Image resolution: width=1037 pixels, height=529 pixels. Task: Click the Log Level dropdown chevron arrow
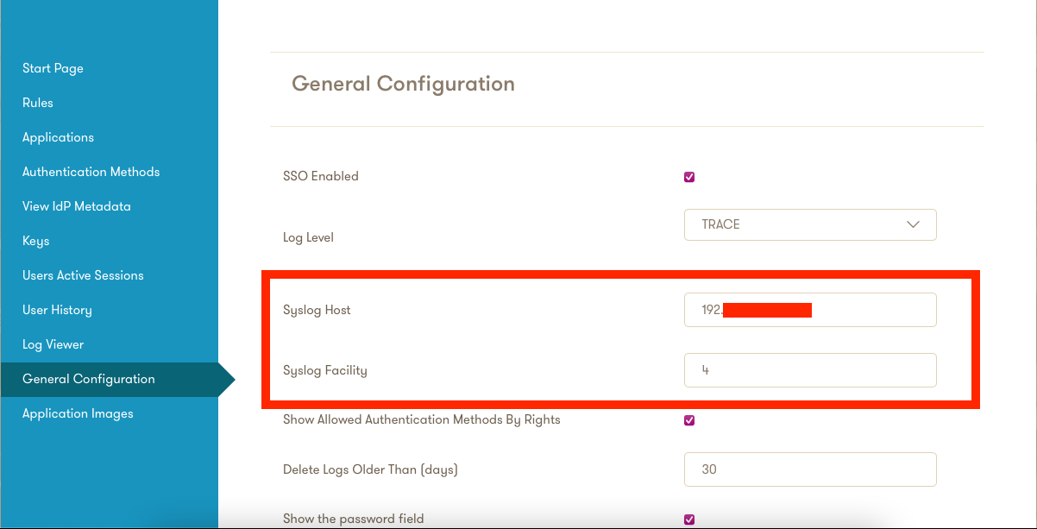click(x=913, y=224)
